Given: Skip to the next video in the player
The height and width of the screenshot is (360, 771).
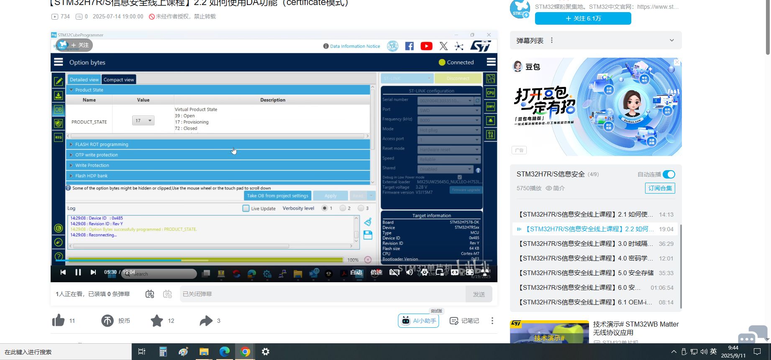Looking at the screenshot, I should pos(93,272).
